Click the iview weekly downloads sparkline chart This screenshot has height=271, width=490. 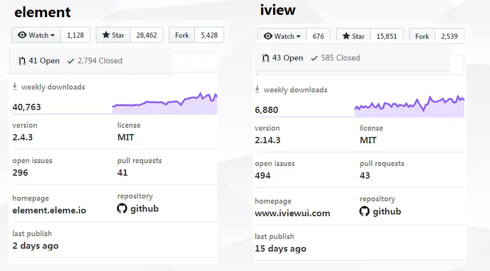[410, 106]
